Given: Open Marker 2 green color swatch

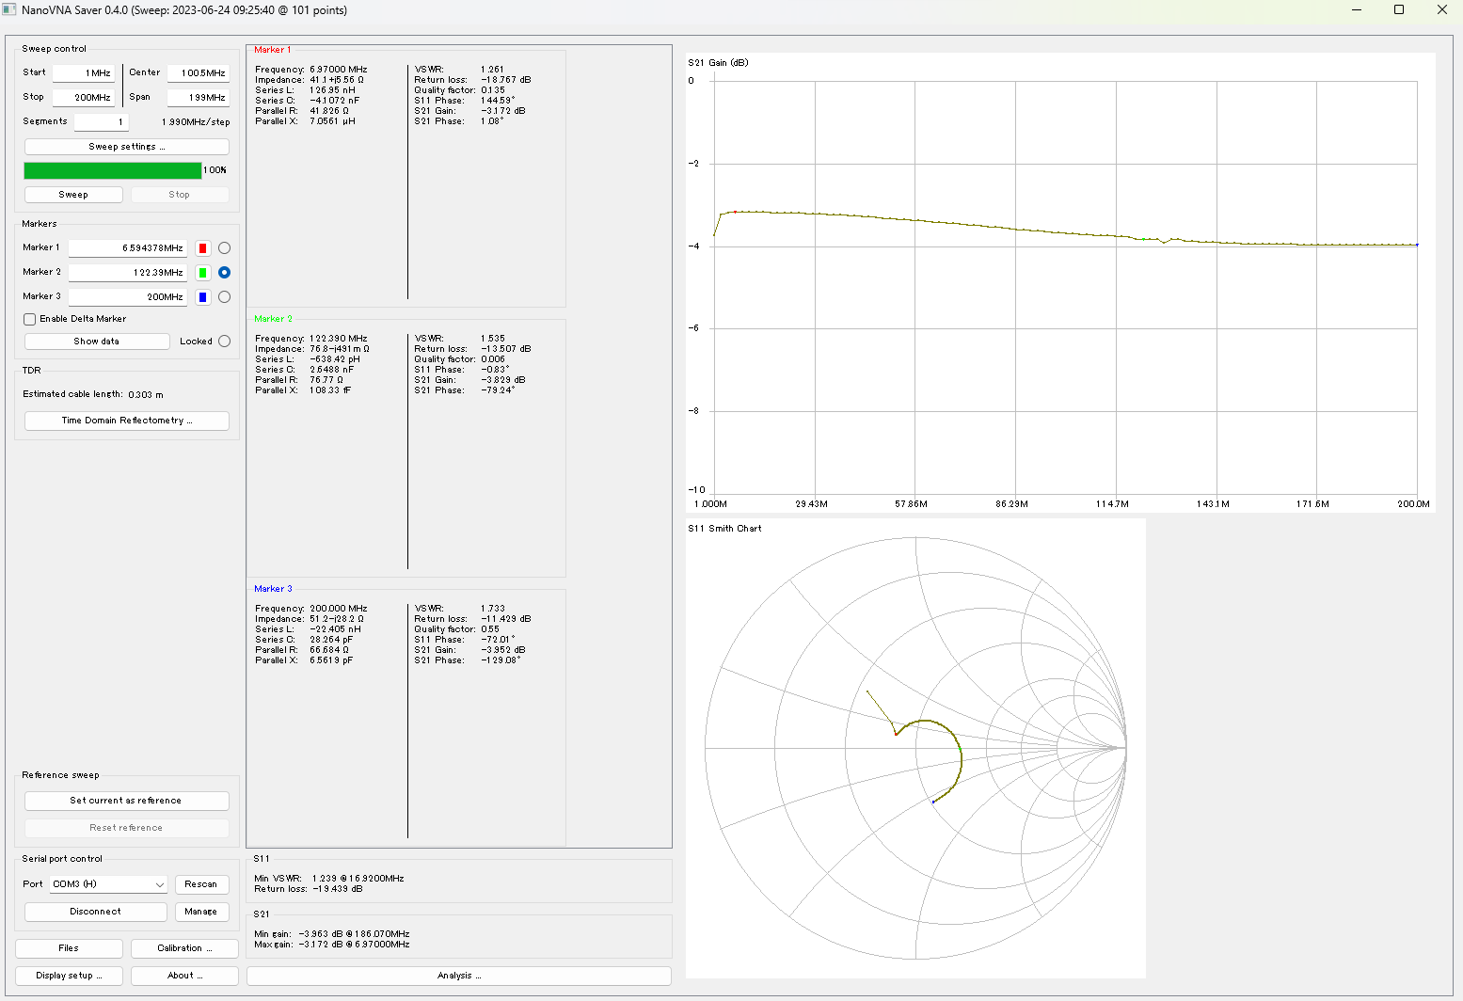Looking at the screenshot, I should 202,273.
